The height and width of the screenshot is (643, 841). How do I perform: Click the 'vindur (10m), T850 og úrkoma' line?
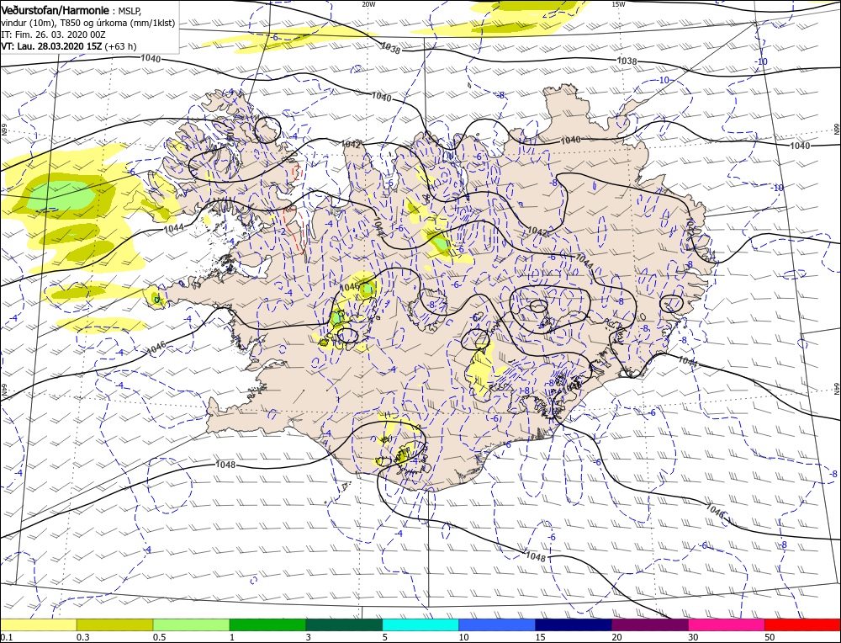88,23
